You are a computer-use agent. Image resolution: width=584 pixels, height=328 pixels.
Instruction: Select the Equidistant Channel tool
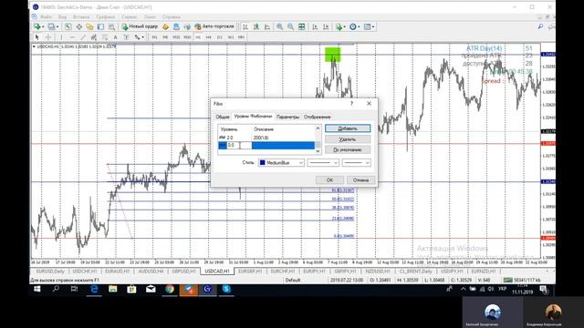[93, 37]
